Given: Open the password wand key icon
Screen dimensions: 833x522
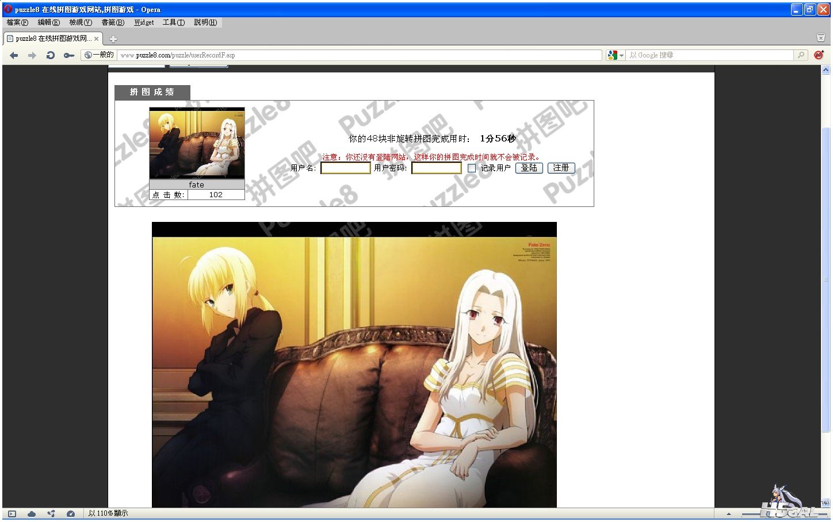Looking at the screenshot, I should tap(69, 55).
